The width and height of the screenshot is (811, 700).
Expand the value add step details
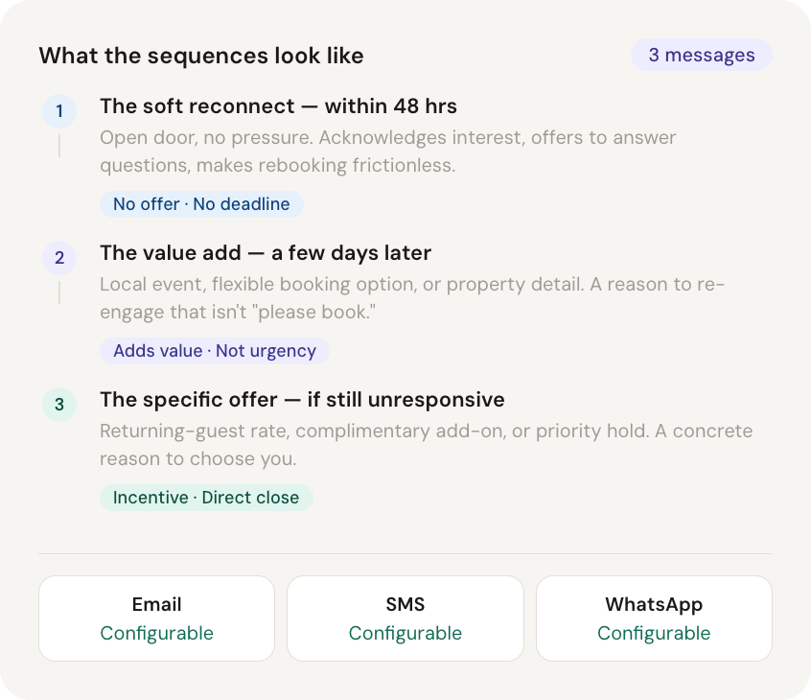pyautogui.click(x=266, y=252)
